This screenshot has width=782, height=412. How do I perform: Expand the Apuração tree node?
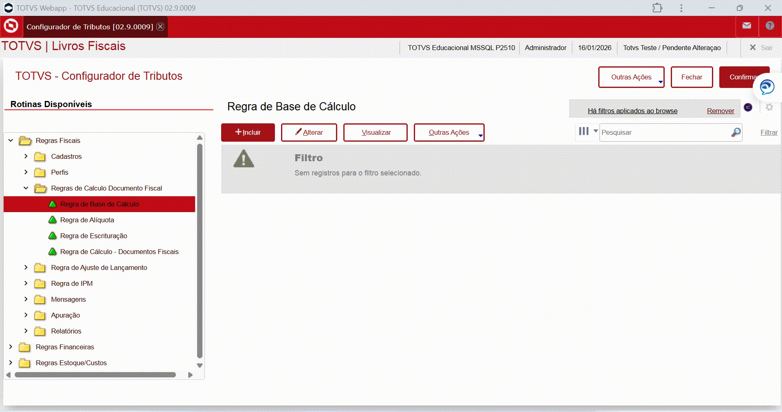coord(26,315)
